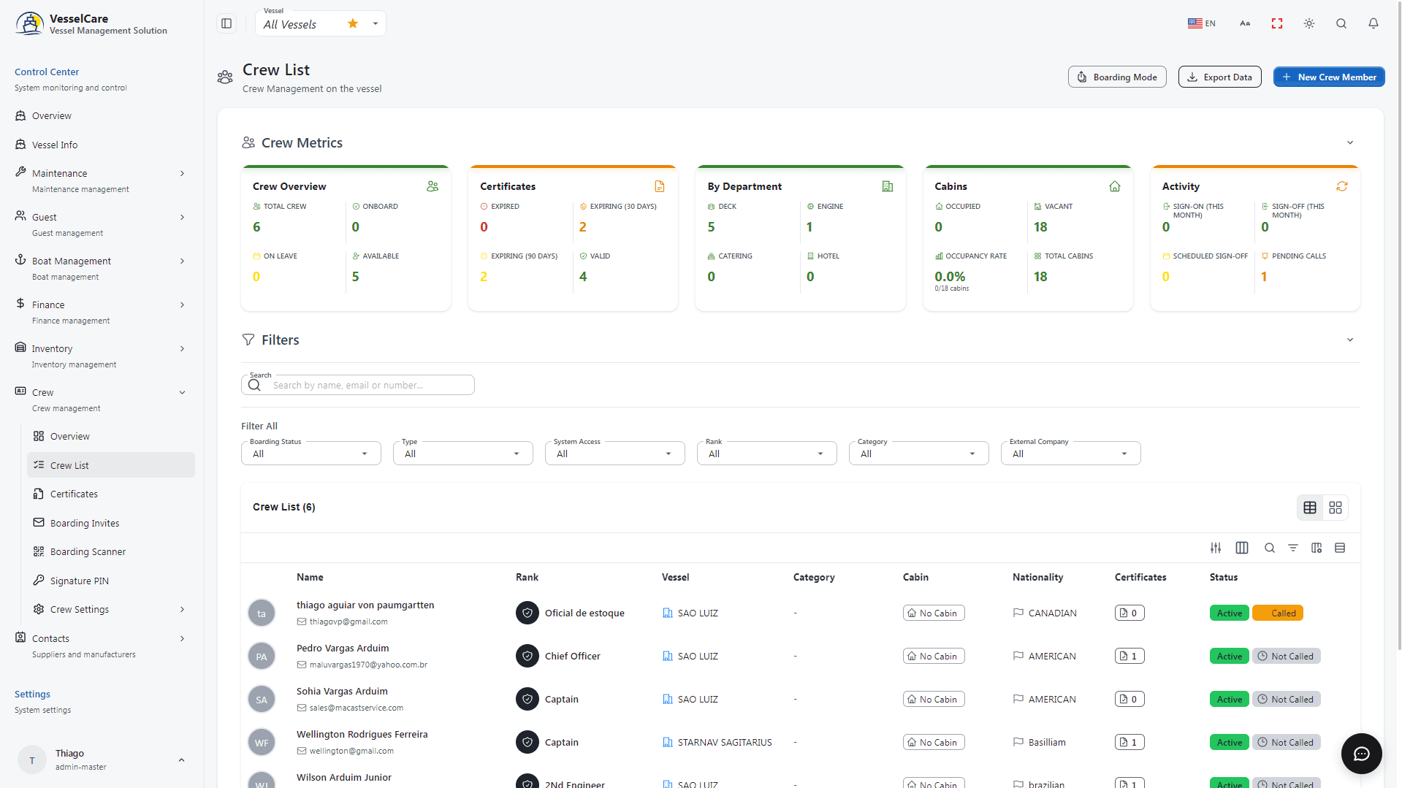This screenshot has height=788, width=1402.
Task: Click the fullscreen icon in top bar
Action: click(1277, 23)
